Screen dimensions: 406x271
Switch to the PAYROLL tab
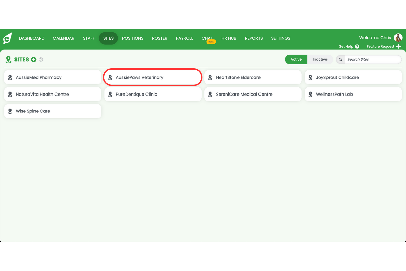click(184, 38)
